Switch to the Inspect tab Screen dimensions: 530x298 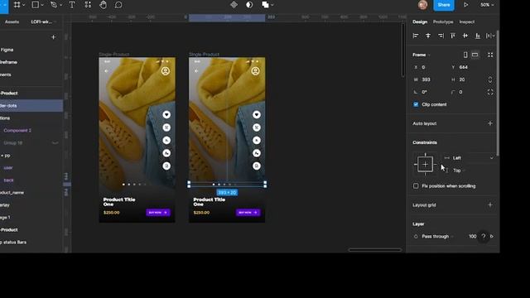(x=466, y=22)
